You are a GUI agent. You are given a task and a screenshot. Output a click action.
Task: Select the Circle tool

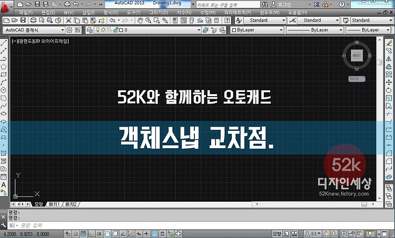pos(4,90)
